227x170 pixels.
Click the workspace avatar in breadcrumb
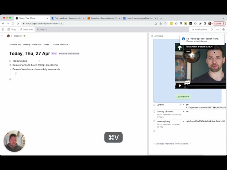[8, 36]
